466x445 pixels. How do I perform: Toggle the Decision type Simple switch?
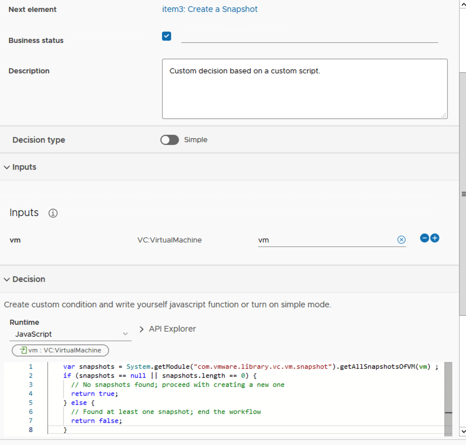click(x=169, y=140)
